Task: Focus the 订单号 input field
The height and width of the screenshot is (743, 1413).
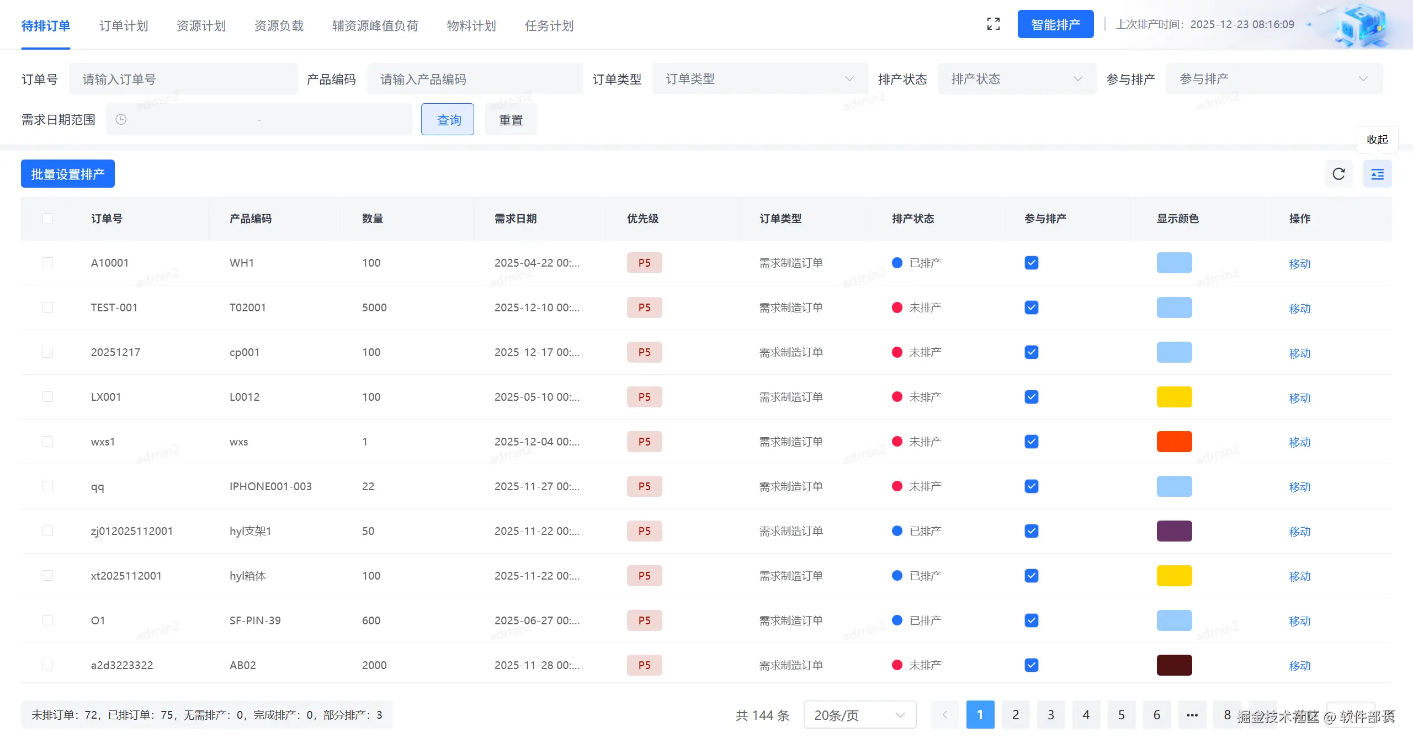Action: (x=183, y=79)
